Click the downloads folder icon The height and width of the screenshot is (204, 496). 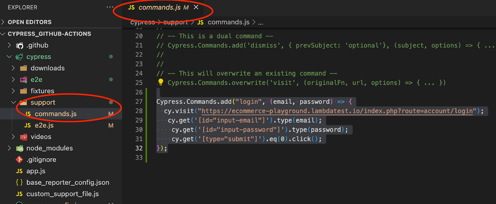click(x=24, y=68)
